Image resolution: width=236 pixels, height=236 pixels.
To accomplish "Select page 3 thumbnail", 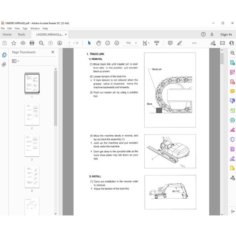I will (32, 146).
